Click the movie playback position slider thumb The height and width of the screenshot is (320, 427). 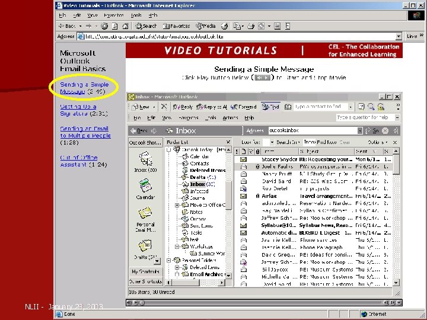click(x=142, y=303)
